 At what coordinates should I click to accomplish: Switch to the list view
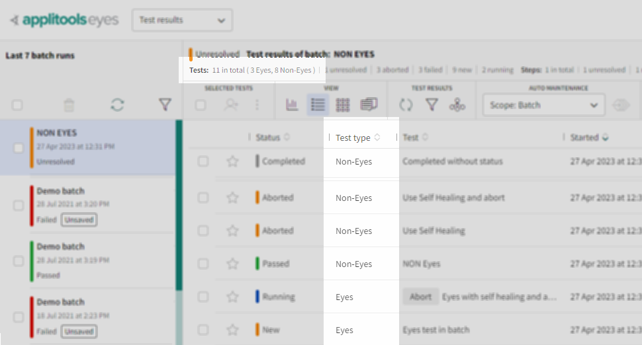pos(318,104)
